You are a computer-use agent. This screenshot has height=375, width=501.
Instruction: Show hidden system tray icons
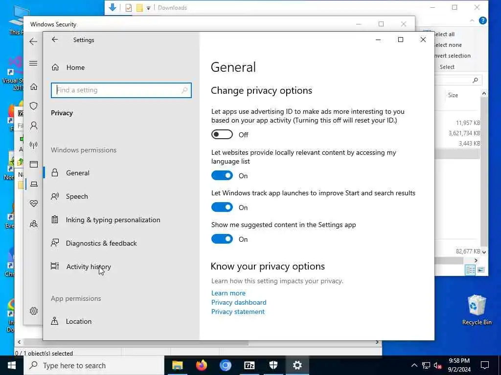pos(414,365)
